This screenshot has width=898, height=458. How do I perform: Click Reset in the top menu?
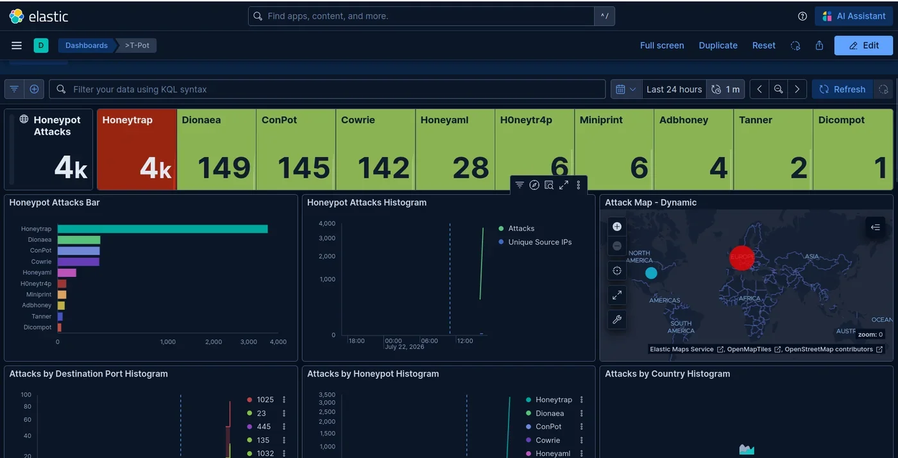click(x=764, y=46)
